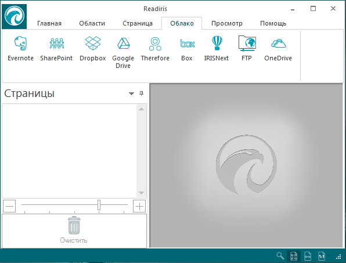Click the pages list scroll up arrow
The width and height of the screenshot is (346, 263).
click(x=142, y=109)
